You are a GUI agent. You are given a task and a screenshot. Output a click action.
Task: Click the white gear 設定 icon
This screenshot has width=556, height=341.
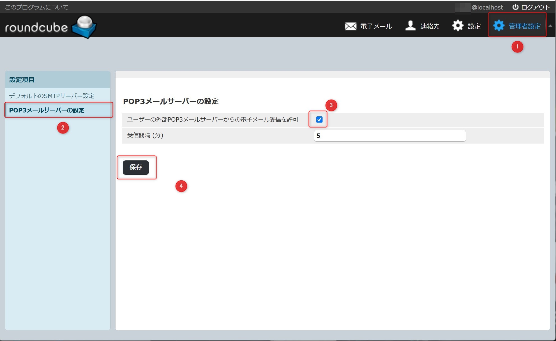[458, 26]
